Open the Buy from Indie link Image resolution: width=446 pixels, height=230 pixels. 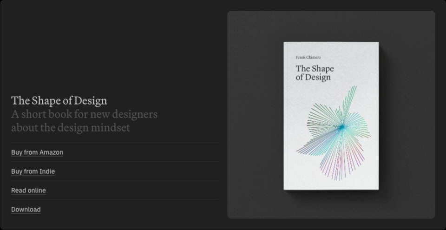(33, 171)
